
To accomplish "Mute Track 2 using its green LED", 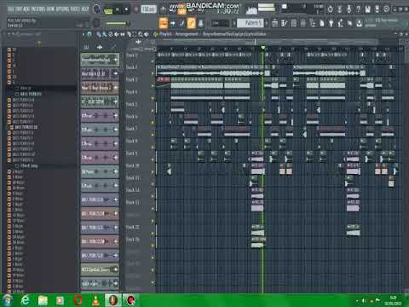I will pos(153,73).
